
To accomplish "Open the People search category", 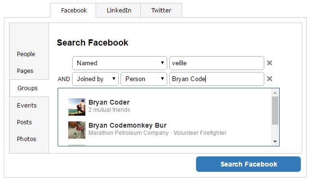I will 26,54.
